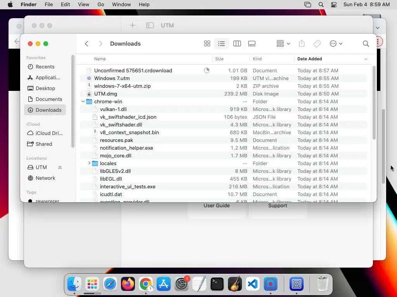
Task: Go forward with the right chevron
Action: (100, 44)
